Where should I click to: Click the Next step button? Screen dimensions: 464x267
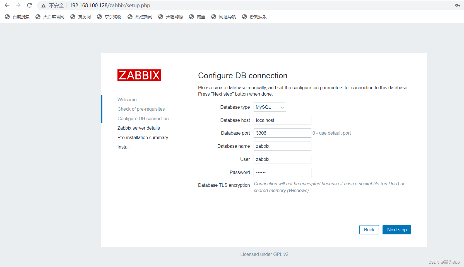tap(397, 230)
